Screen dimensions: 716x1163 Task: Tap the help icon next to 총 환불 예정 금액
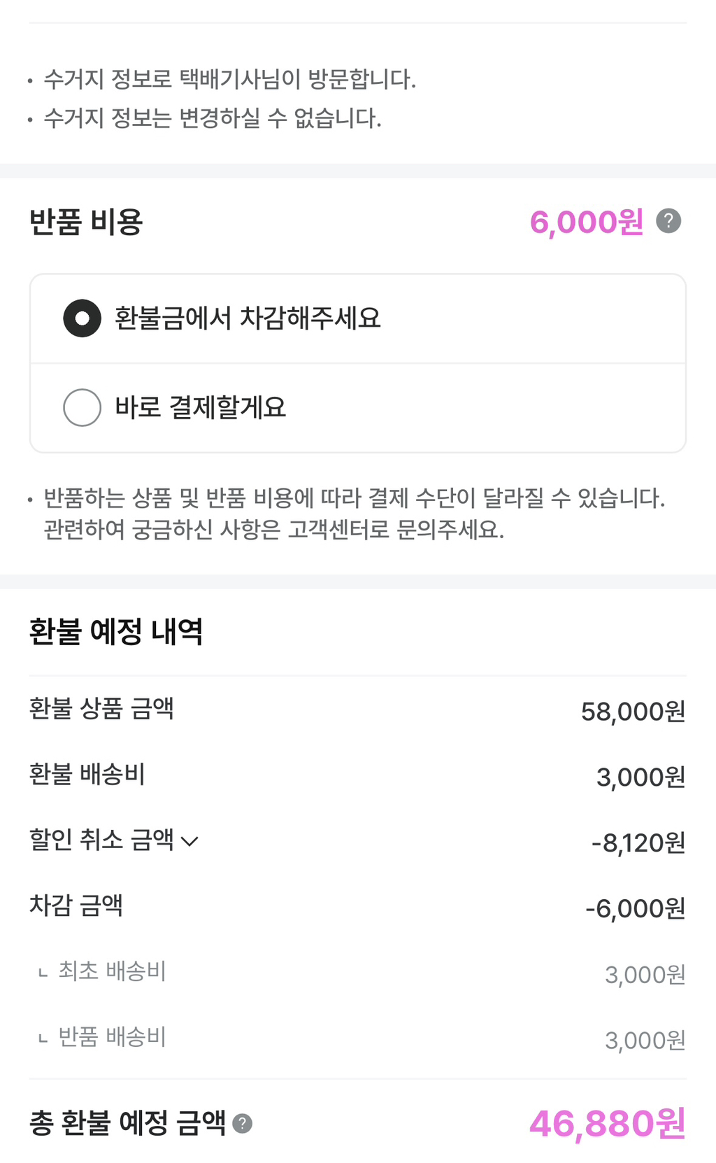click(x=242, y=1124)
